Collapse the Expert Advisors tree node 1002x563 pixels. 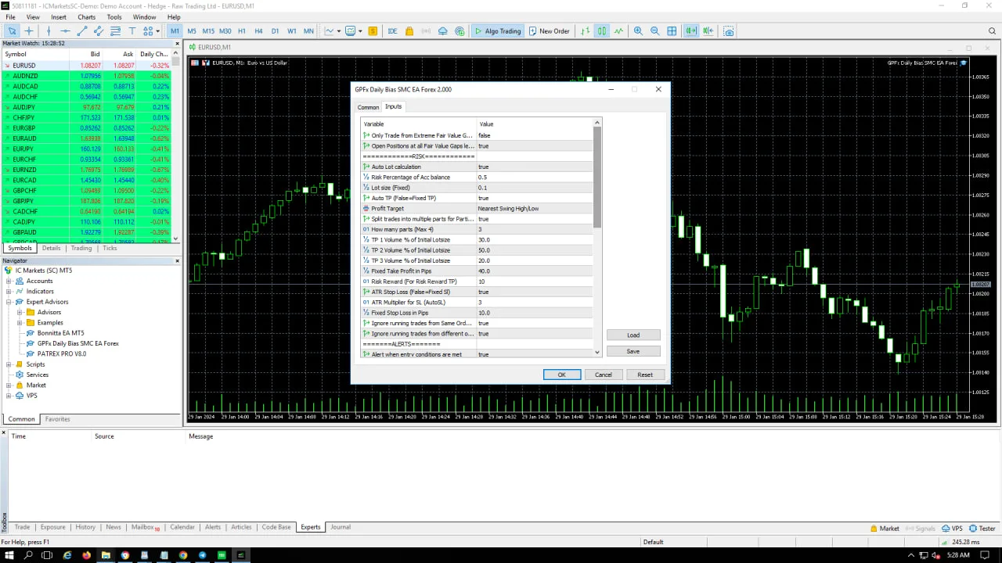coord(9,302)
